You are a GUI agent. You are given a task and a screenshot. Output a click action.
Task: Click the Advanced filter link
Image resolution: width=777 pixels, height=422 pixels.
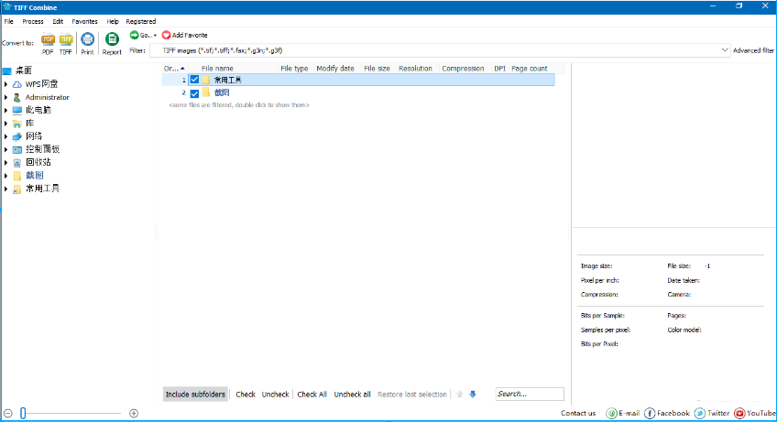coord(753,50)
